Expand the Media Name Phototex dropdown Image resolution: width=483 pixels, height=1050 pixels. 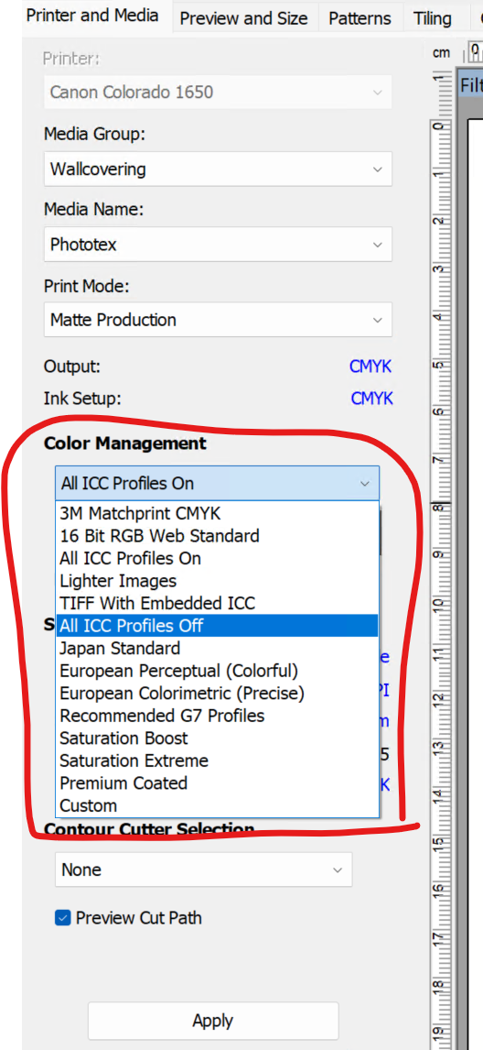(218, 245)
